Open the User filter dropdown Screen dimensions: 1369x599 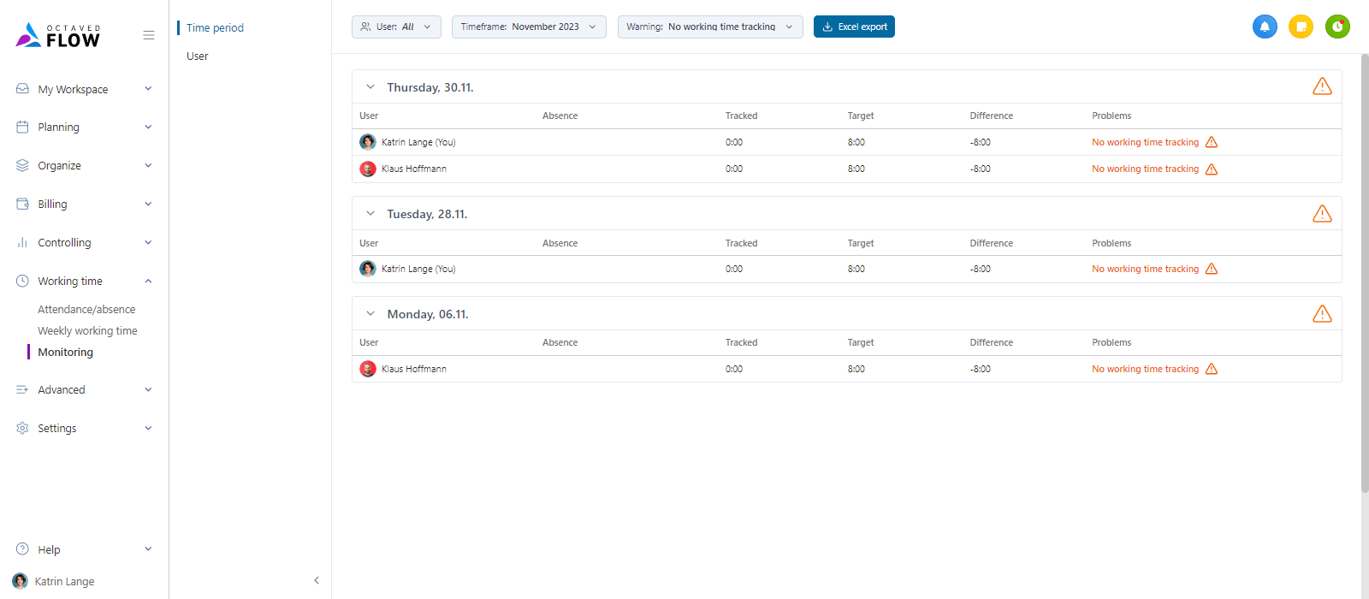click(x=396, y=27)
